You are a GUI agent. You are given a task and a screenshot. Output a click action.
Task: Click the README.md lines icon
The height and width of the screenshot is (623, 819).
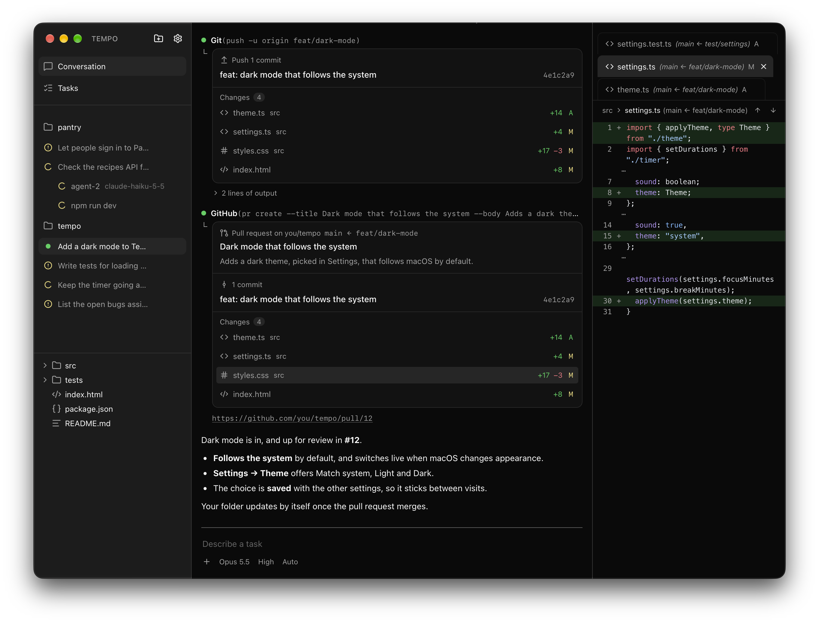(56, 423)
